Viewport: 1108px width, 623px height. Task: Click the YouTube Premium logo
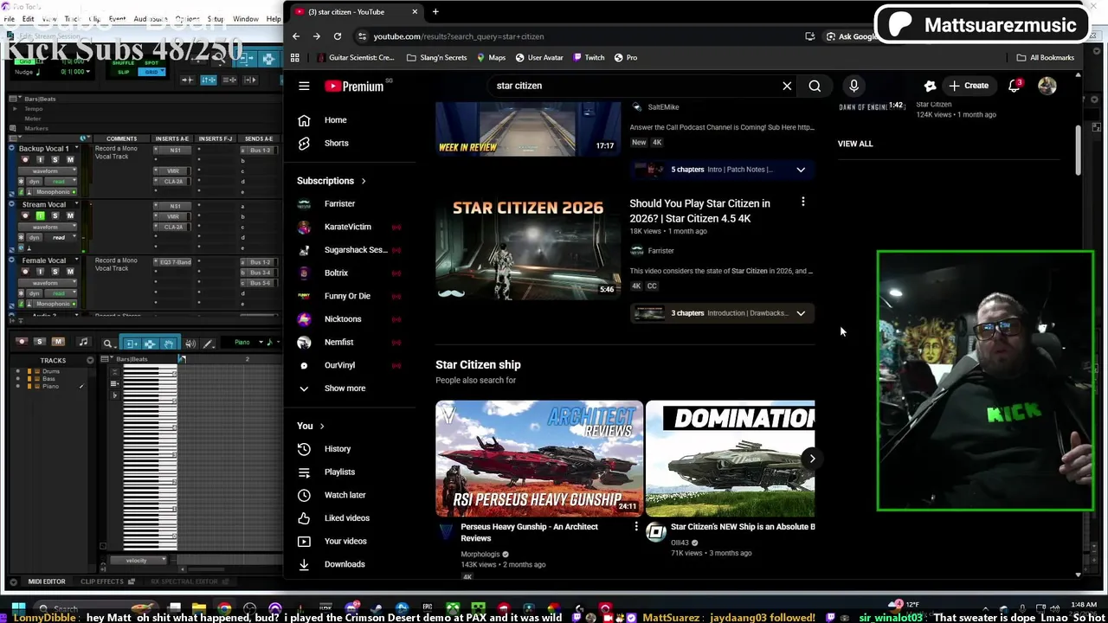(354, 86)
